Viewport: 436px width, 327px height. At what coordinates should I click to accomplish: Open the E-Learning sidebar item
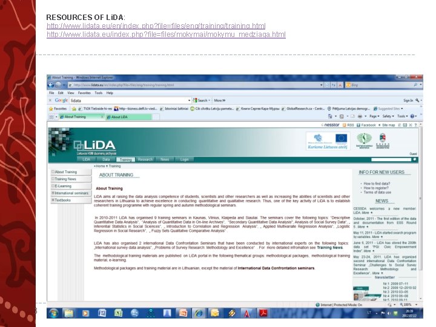click(71, 186)
